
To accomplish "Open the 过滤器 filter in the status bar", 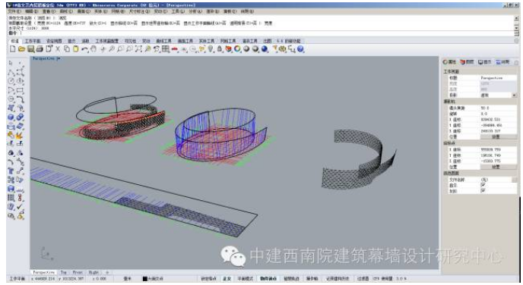I will (x=363, y=279).
